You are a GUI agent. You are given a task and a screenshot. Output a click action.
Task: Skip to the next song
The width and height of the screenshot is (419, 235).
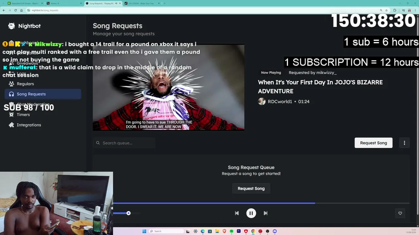265,213
